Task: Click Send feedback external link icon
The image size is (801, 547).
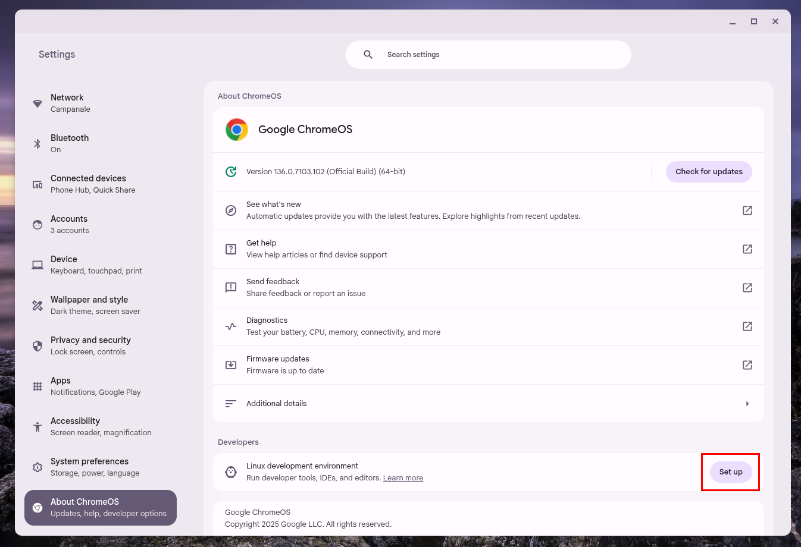Action: 747,288
